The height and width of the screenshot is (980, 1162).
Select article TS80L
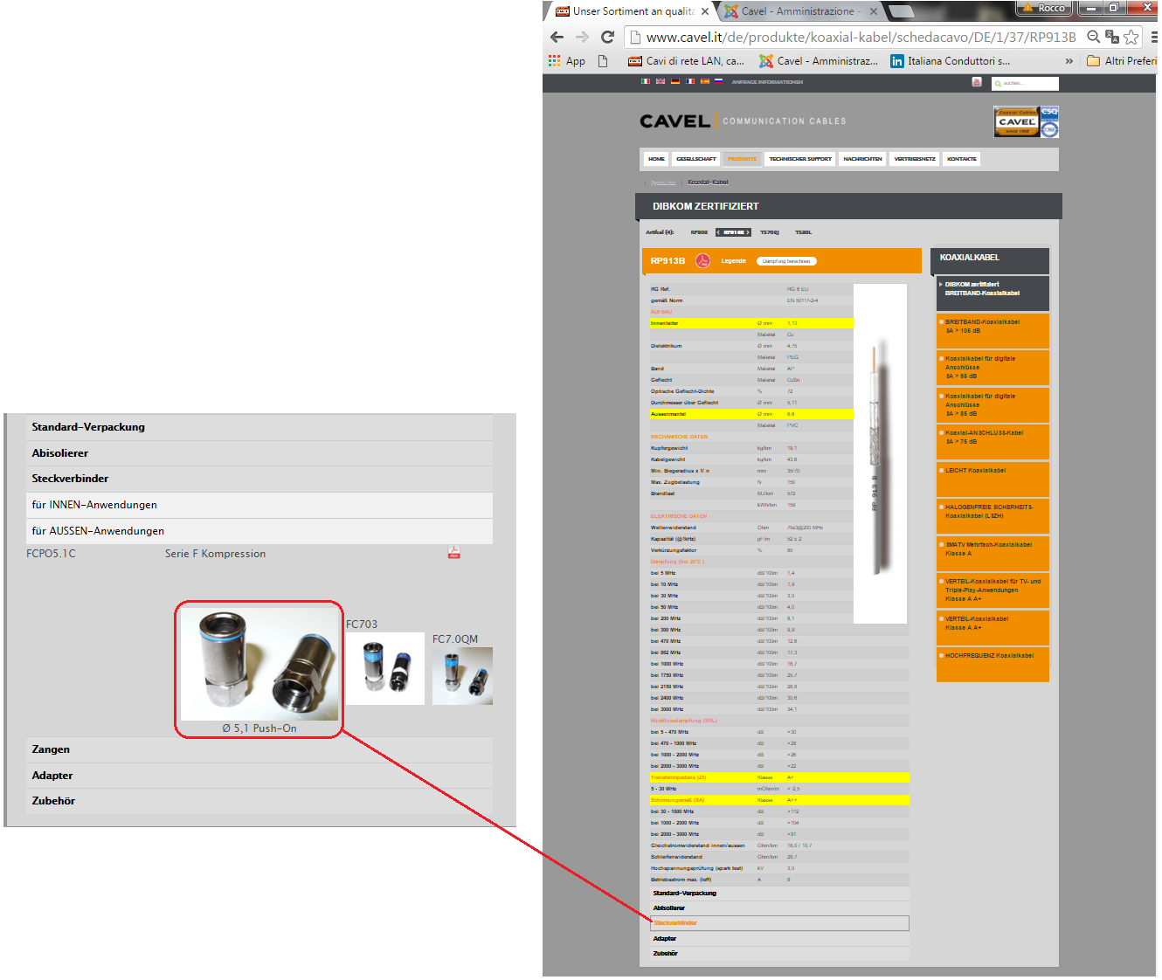803,232
